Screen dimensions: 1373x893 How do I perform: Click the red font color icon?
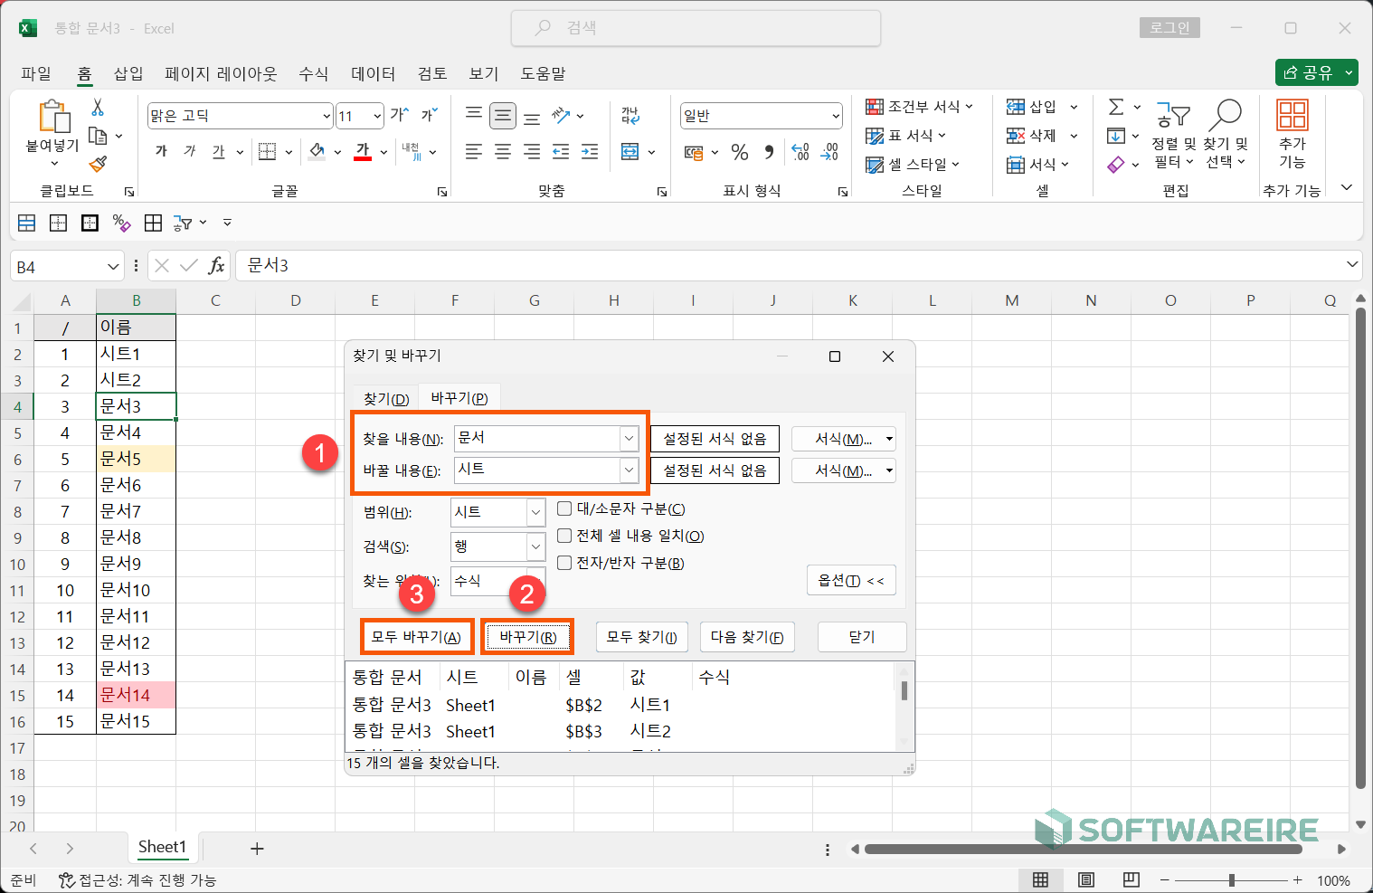[363, 151]
